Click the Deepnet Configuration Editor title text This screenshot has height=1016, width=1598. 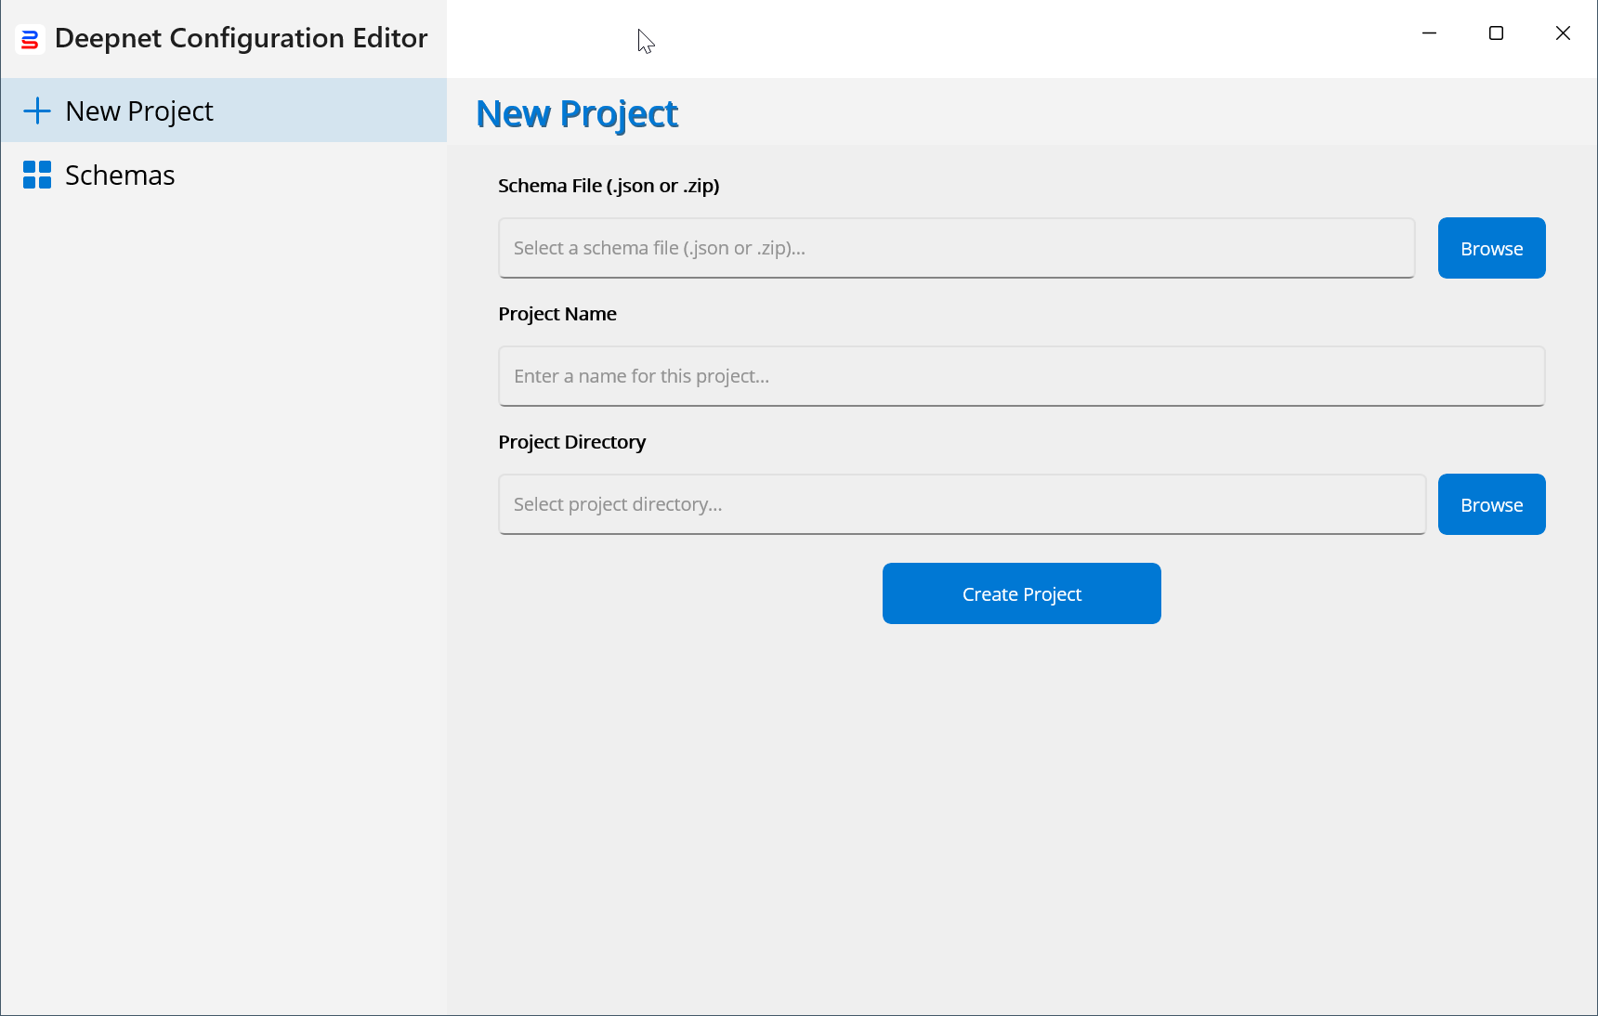click(241, 38)
